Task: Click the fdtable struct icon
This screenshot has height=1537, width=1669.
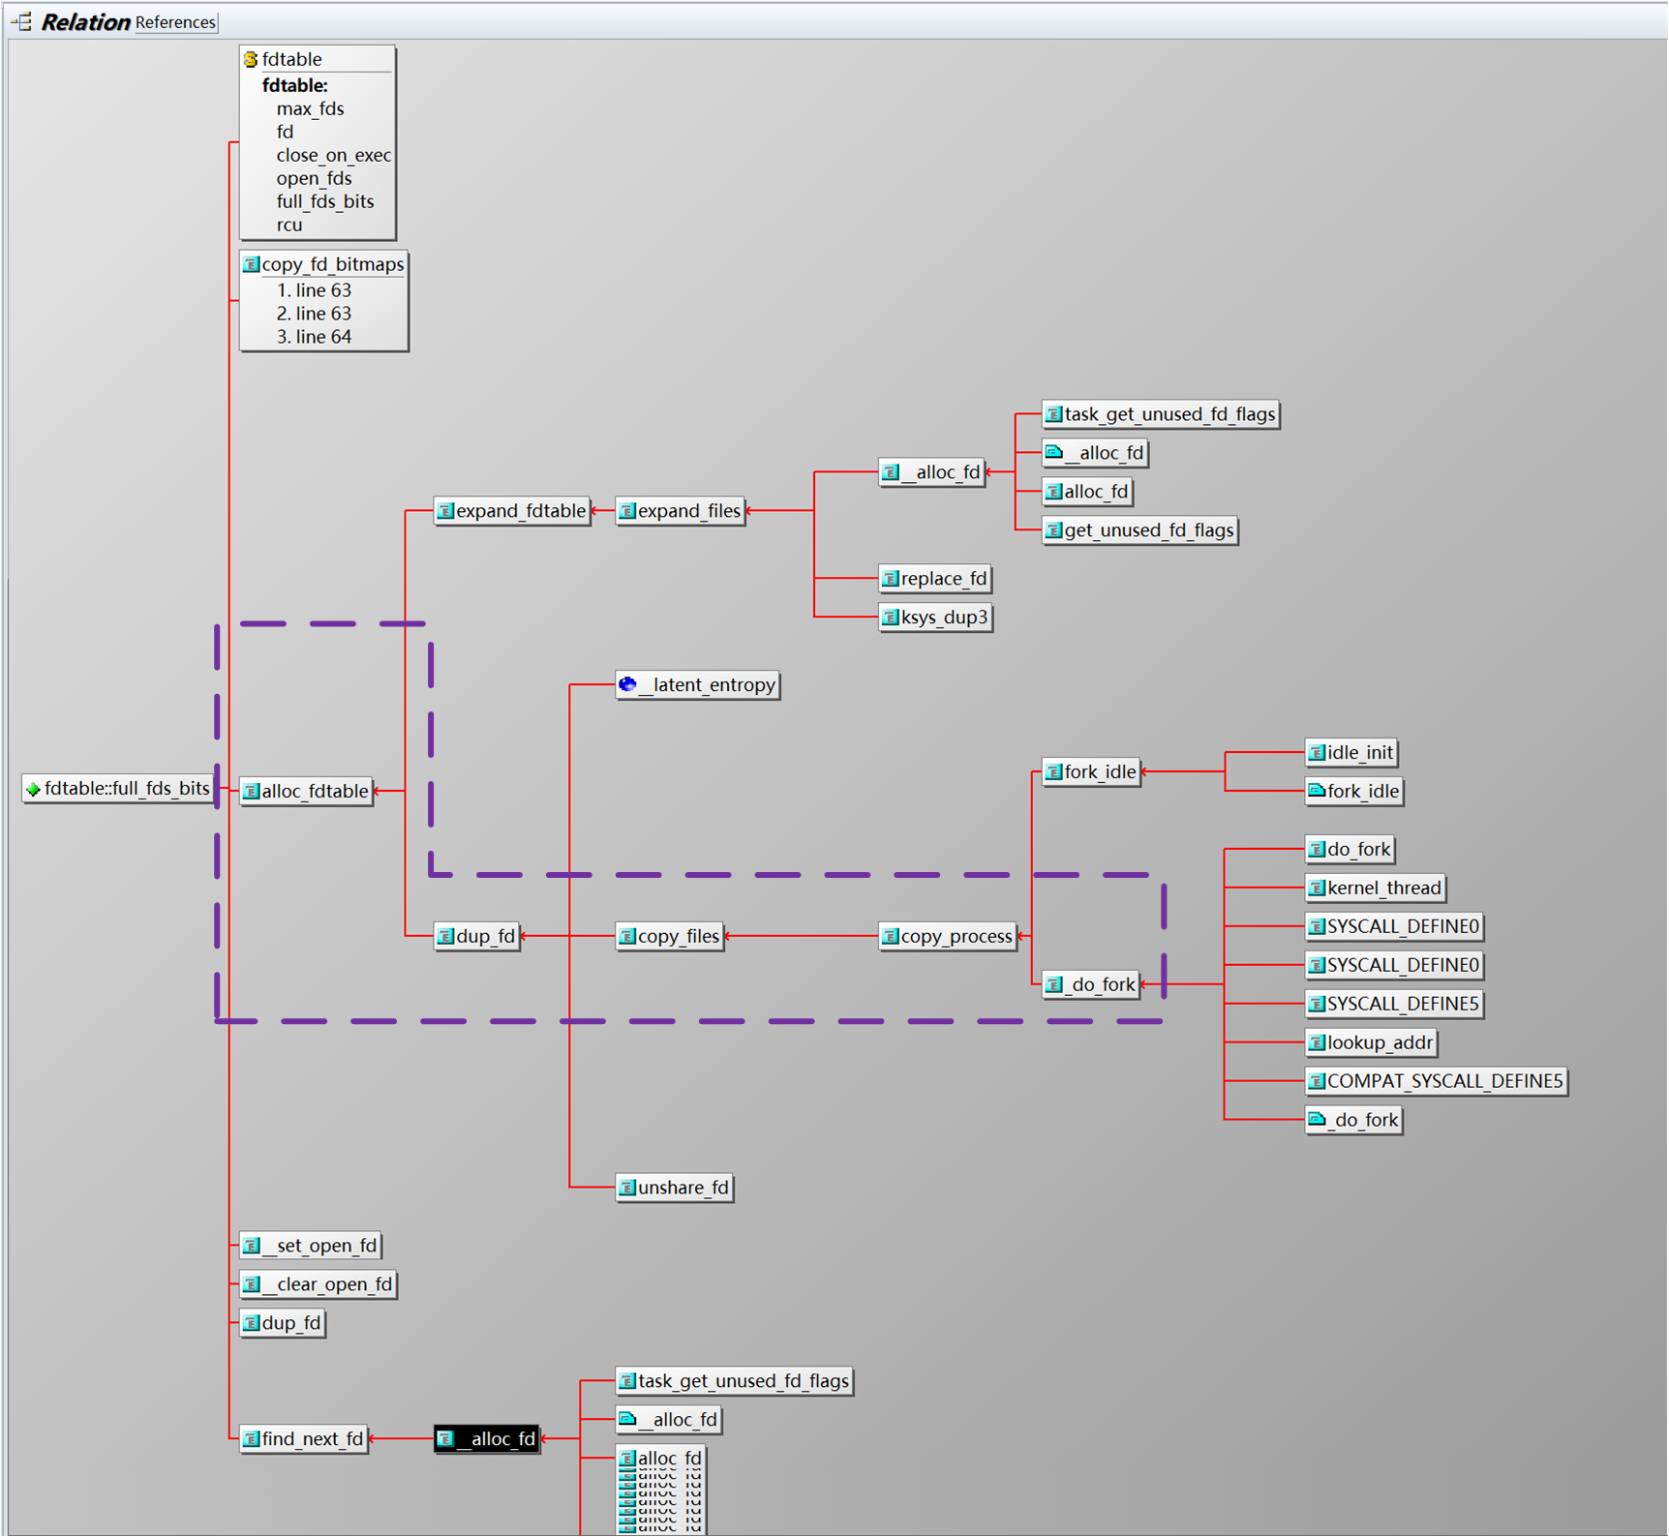Action: [251, 60]
